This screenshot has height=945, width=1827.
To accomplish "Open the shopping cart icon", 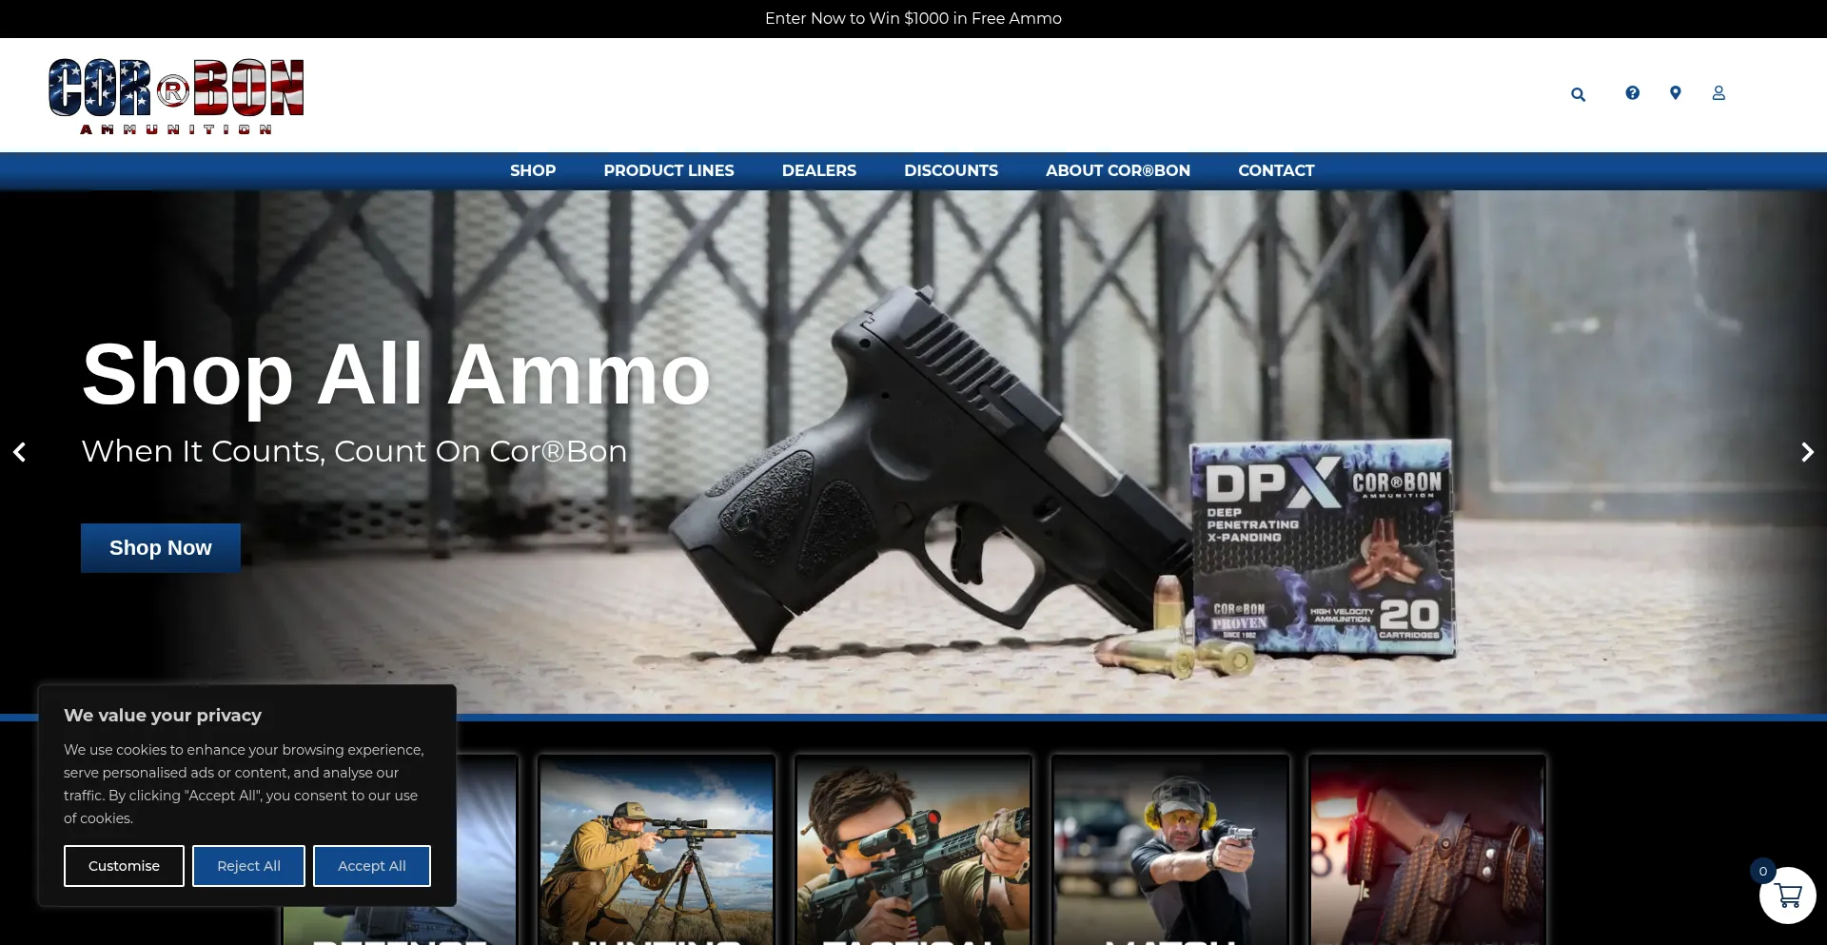I will tap(1788, 896).
